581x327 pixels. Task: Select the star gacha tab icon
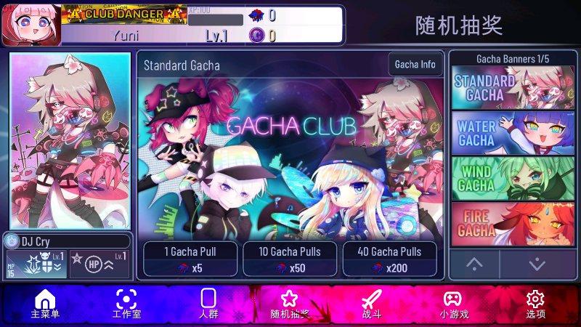289,299
